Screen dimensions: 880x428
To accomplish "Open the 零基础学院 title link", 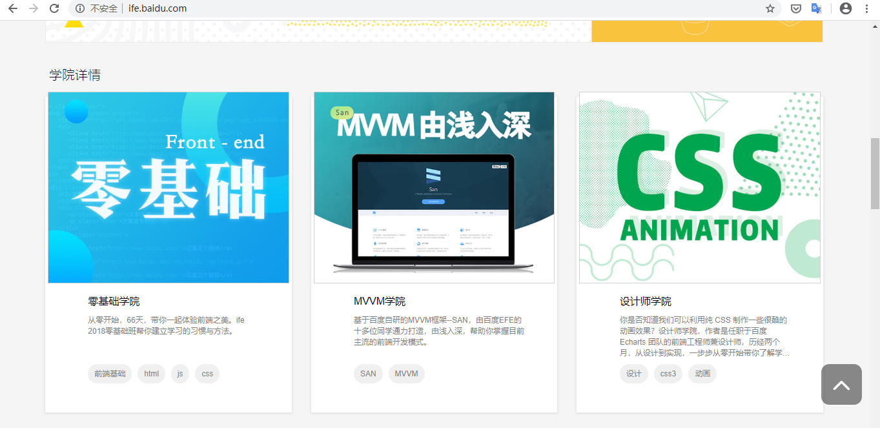I will click(114, 301).
